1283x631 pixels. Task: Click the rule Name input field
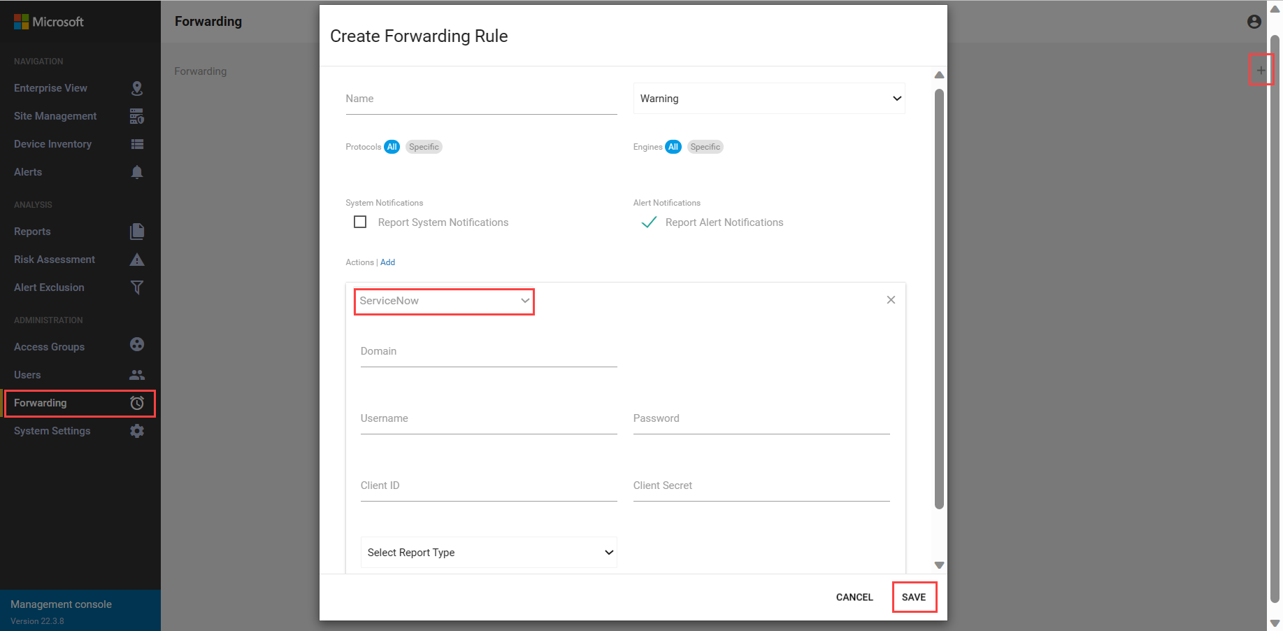(481, 99)
